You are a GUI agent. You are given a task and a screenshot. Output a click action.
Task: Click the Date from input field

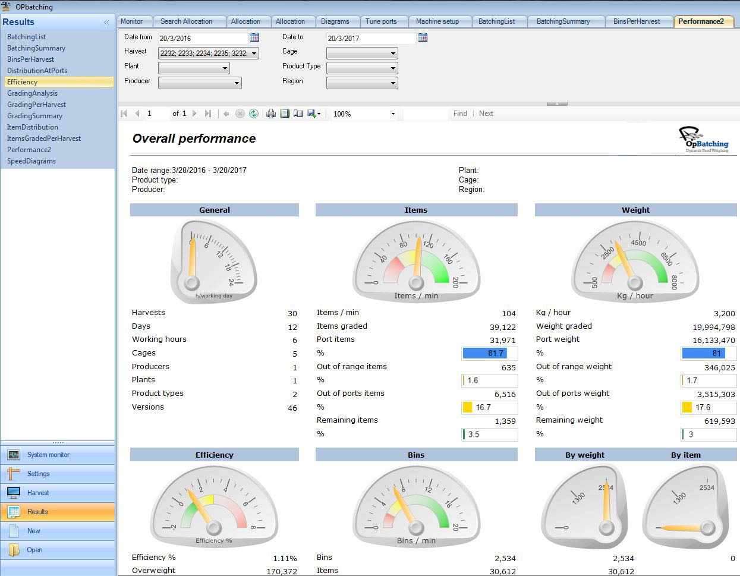(203, 38)
